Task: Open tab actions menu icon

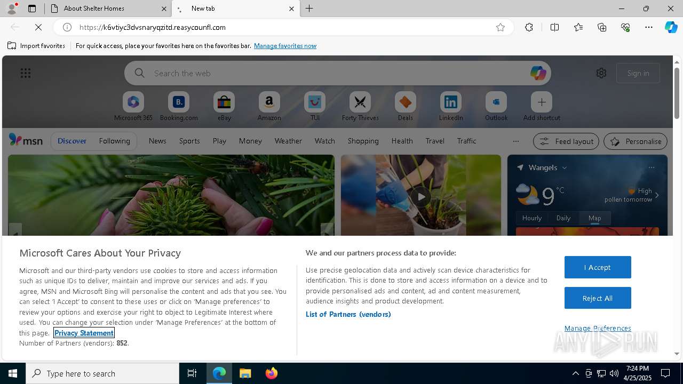Action: click(x=32, y=8)
